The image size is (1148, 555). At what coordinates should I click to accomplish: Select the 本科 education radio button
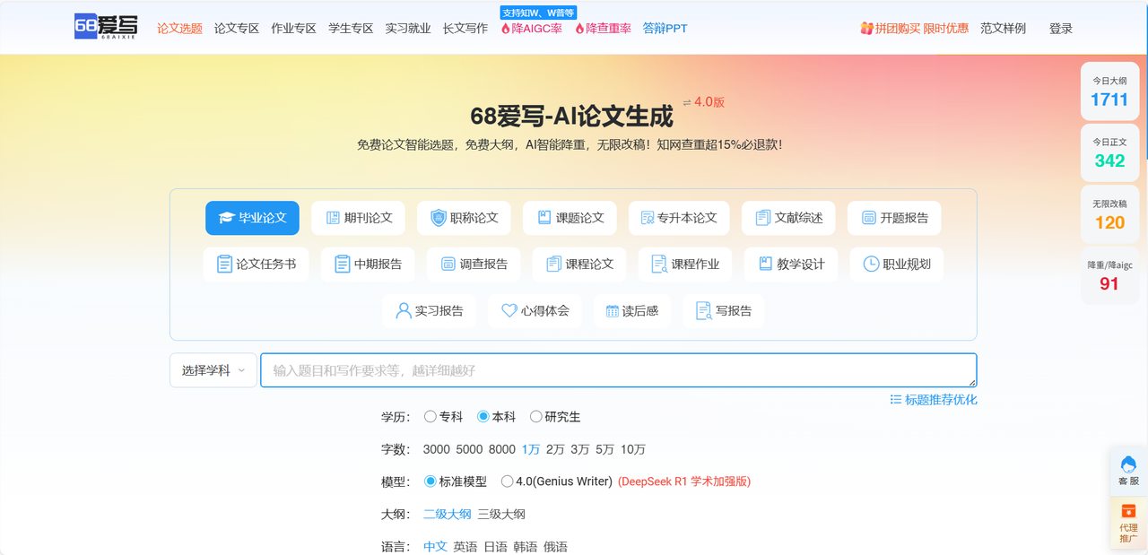[x=483, y=417]
